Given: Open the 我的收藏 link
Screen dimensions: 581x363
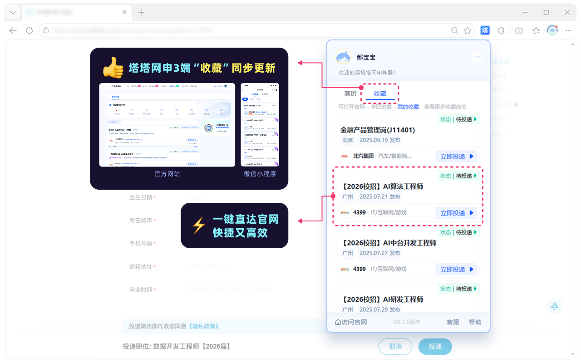Looking at the screenshot, I should (x=408, y=107).
